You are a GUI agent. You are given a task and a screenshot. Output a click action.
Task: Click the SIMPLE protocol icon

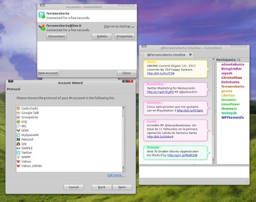(x=18, y=148)
